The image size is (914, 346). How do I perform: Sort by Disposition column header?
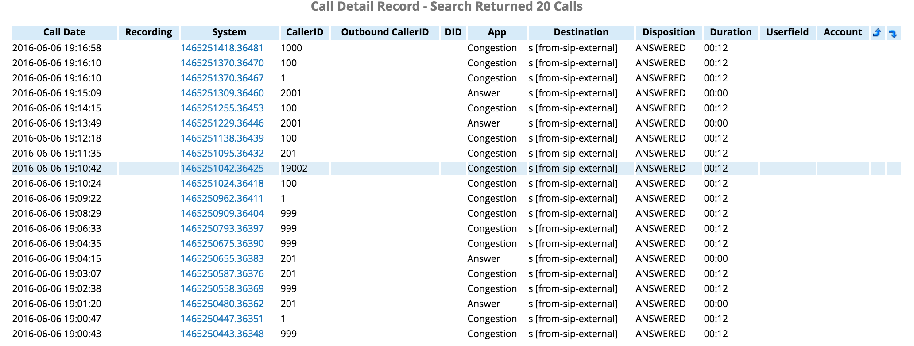point(669,32)
